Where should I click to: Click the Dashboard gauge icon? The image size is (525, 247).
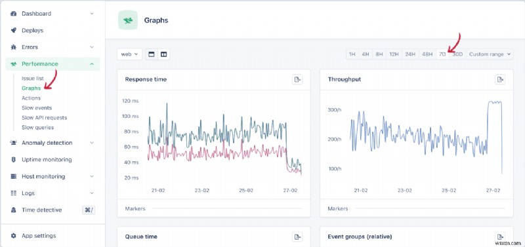13,14
